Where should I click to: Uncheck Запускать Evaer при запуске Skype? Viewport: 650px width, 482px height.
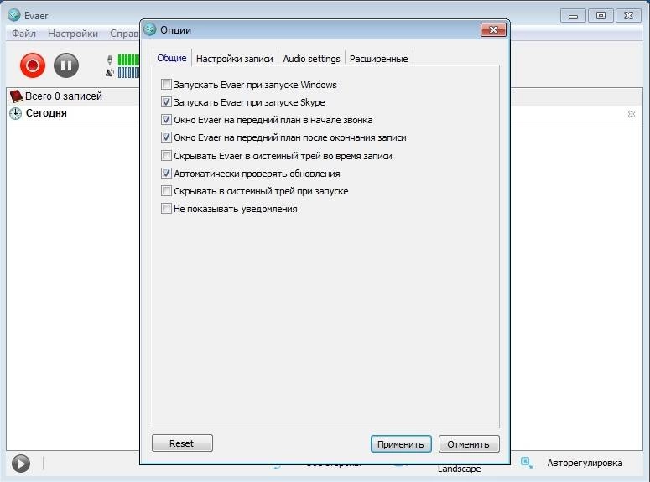[x=166, y=102]
